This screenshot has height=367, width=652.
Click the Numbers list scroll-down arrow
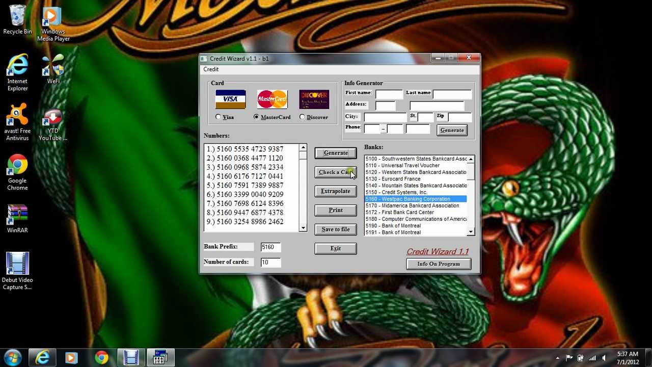[x=303, y=228]
